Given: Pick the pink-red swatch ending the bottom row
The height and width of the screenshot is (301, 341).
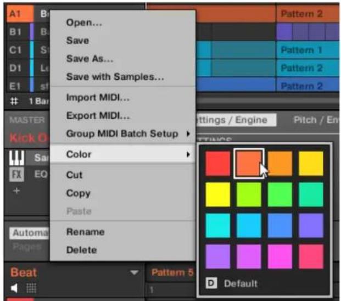Looking at the screenshot, I should pyautogui.click(x=311, y=257).
